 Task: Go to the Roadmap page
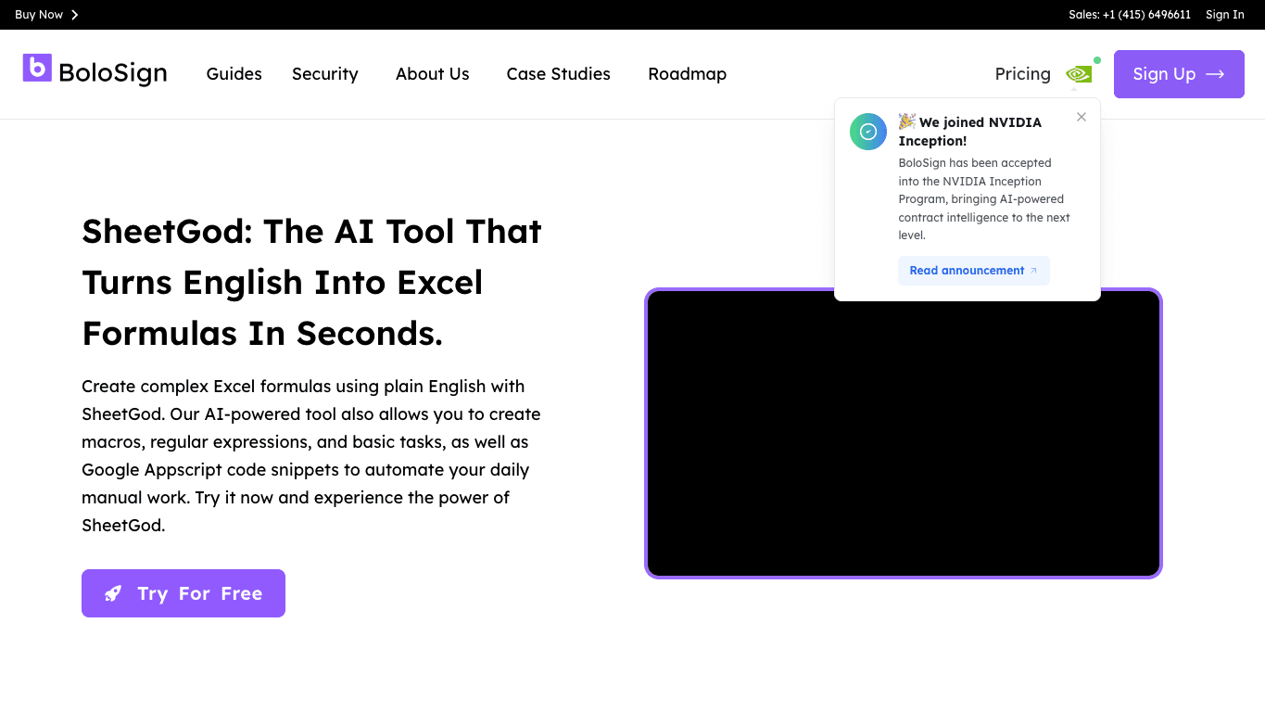coord(688,74)
